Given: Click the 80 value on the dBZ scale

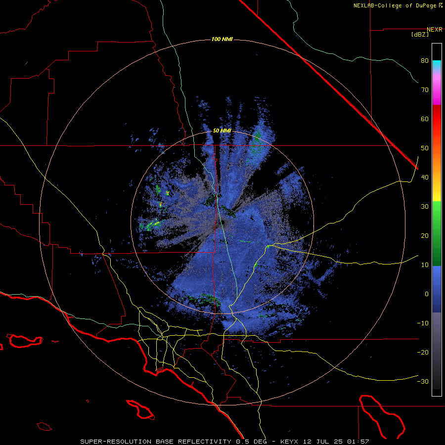Looking at the screenshot, I should (x=425, y=61).
